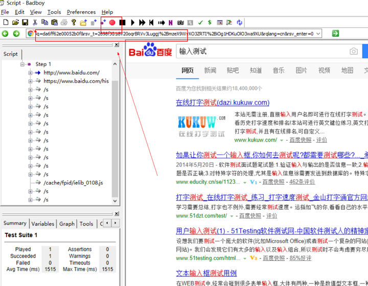Go back with green left arrow
The width and height of the screenshot is (368, 286).
5,34
